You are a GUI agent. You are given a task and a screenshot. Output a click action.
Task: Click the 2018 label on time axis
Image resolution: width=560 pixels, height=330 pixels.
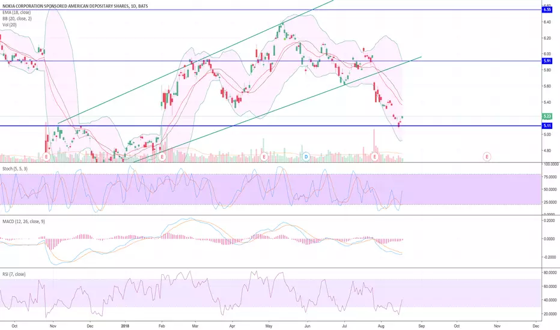(124, 326)
